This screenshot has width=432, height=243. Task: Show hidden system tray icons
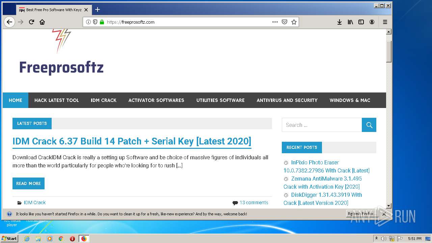pyautogui.click(x=376, y=239)
